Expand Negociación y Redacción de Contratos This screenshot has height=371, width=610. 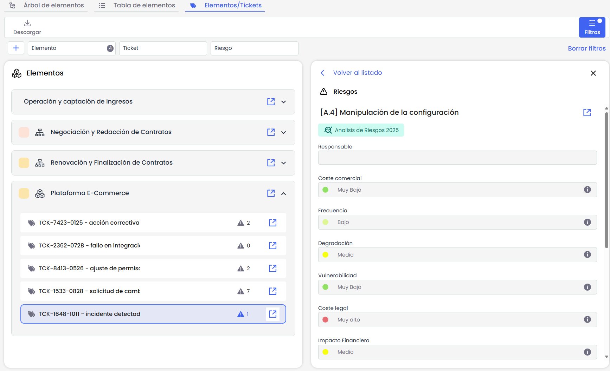(283, 132)
